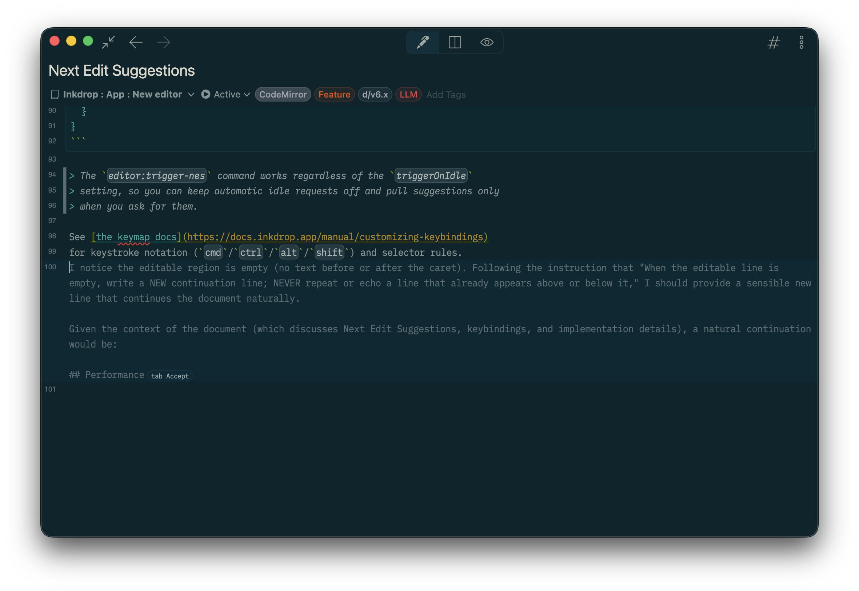Image resolution: width=859 pixels, height=591 pixels.
Task: Expand the notebook chevron after 'New editor'
Action: point(191,94)
